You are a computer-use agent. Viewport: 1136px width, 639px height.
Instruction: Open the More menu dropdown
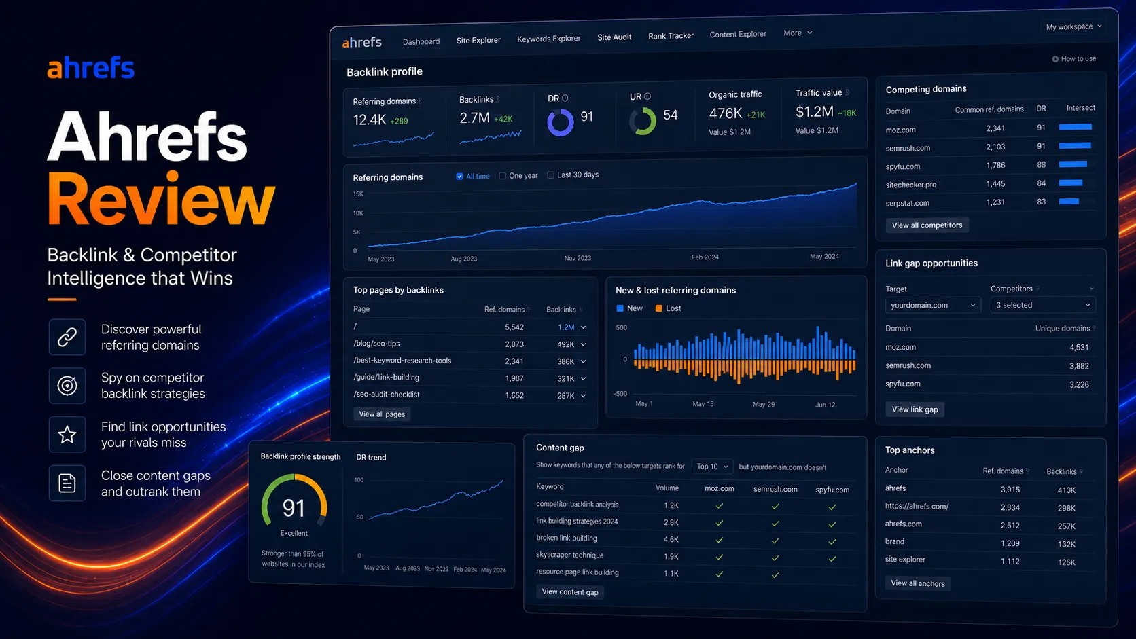pyautogui.click(x=798, y=33)
